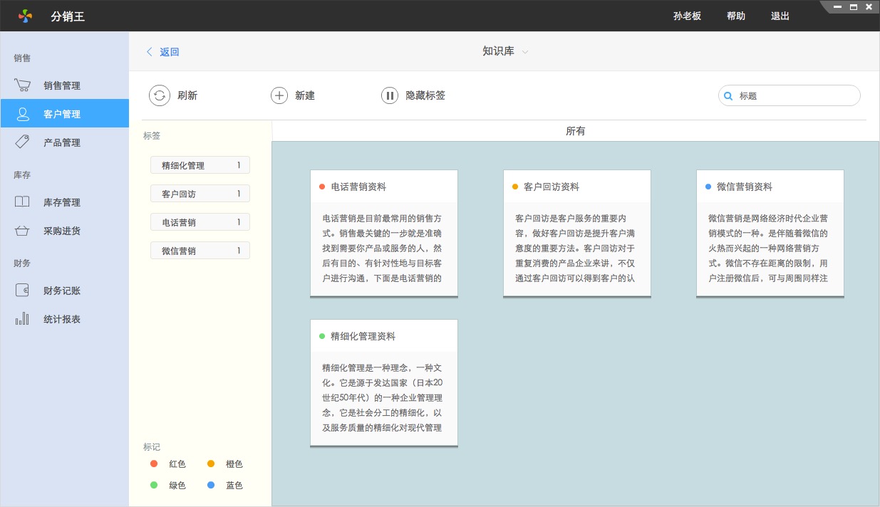Filter by the 精细化管理 tag

click(200, 165)
